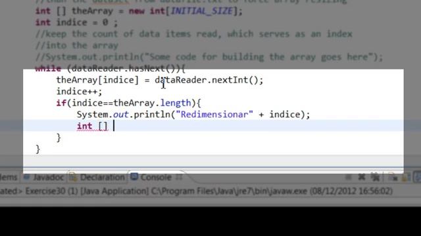This screenshot has width=421, height=236.
Task: Click the 'int indice = 0 ;' declaration
Action: 76,22
